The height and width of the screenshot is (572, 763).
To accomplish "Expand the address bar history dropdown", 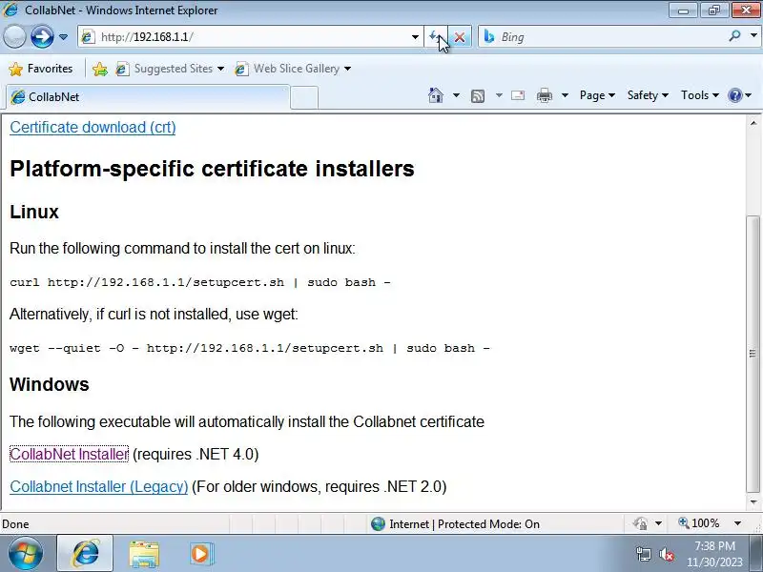I will [415, 37].
